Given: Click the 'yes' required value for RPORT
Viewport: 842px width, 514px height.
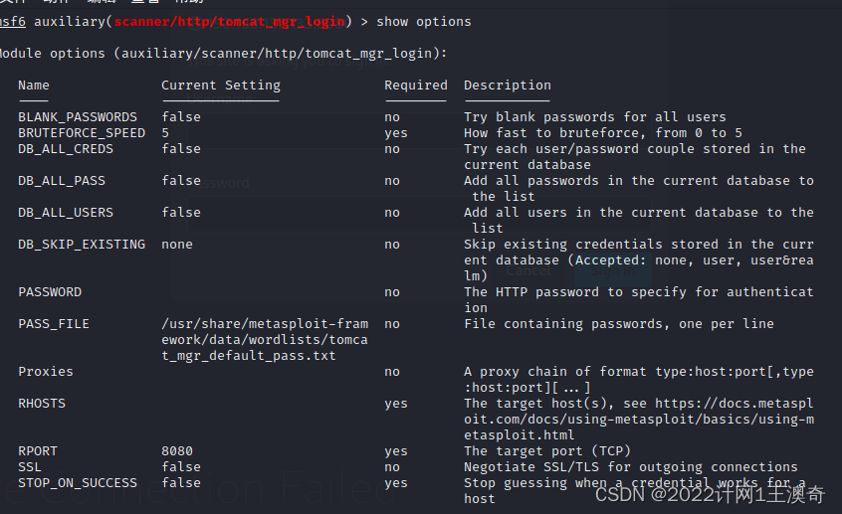Looking at the screenshot, I should click(x=396, y=451).
